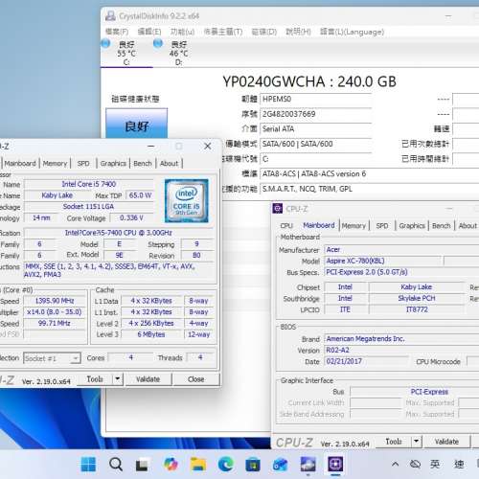Open the Windows Start menu
Screen dimensions: 479x479
(88, 464)
